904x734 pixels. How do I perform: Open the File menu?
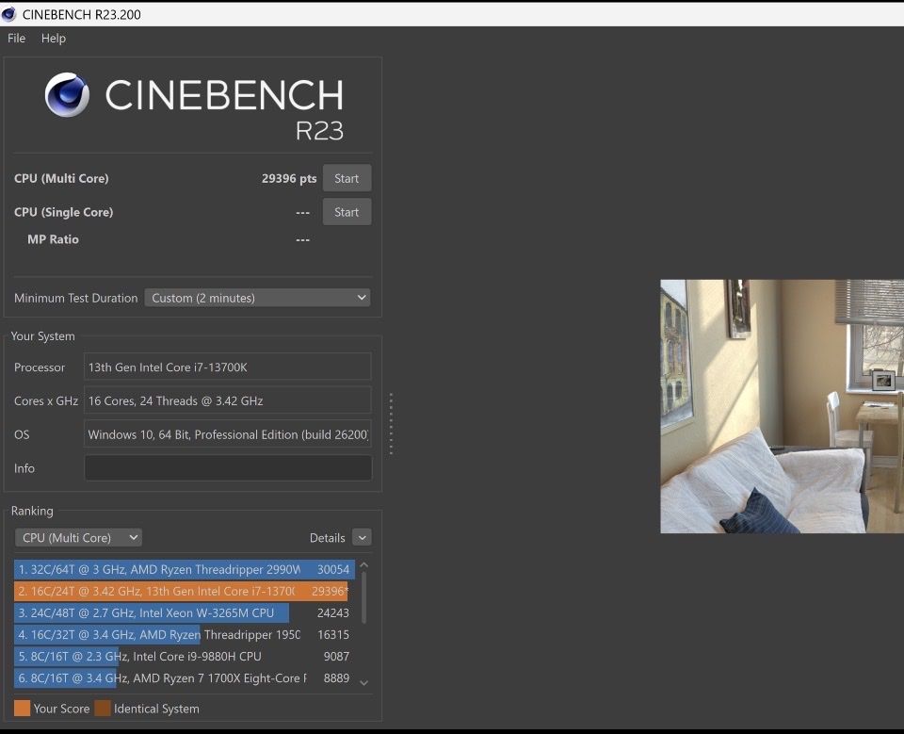pos(16,39)
